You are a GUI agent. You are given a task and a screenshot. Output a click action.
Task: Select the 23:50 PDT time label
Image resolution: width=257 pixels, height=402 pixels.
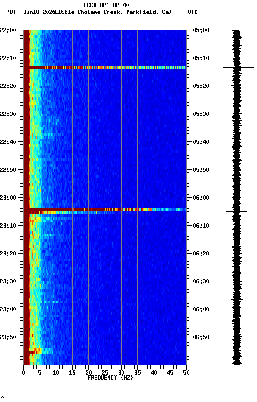click(8, 338)
